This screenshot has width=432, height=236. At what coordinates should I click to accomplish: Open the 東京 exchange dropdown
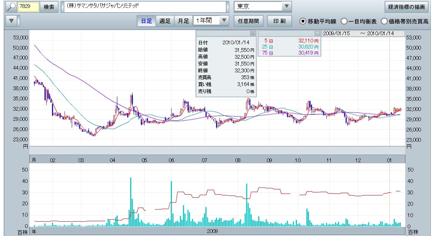click(x=287, y=6)
